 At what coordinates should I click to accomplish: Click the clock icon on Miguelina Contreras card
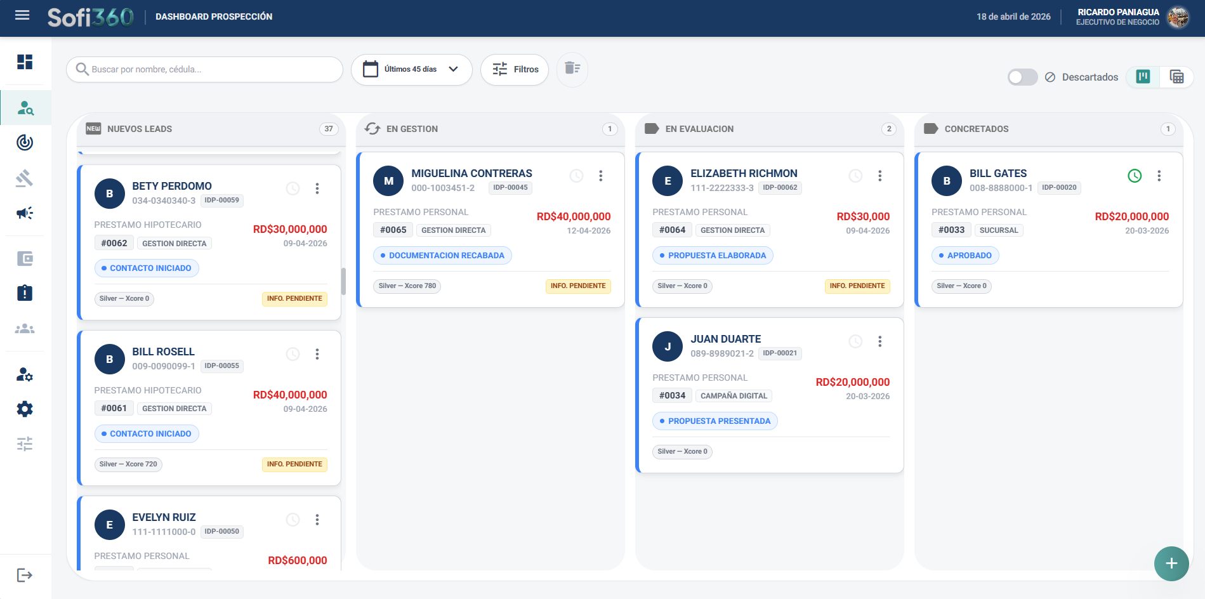click(x=576, y=176)
